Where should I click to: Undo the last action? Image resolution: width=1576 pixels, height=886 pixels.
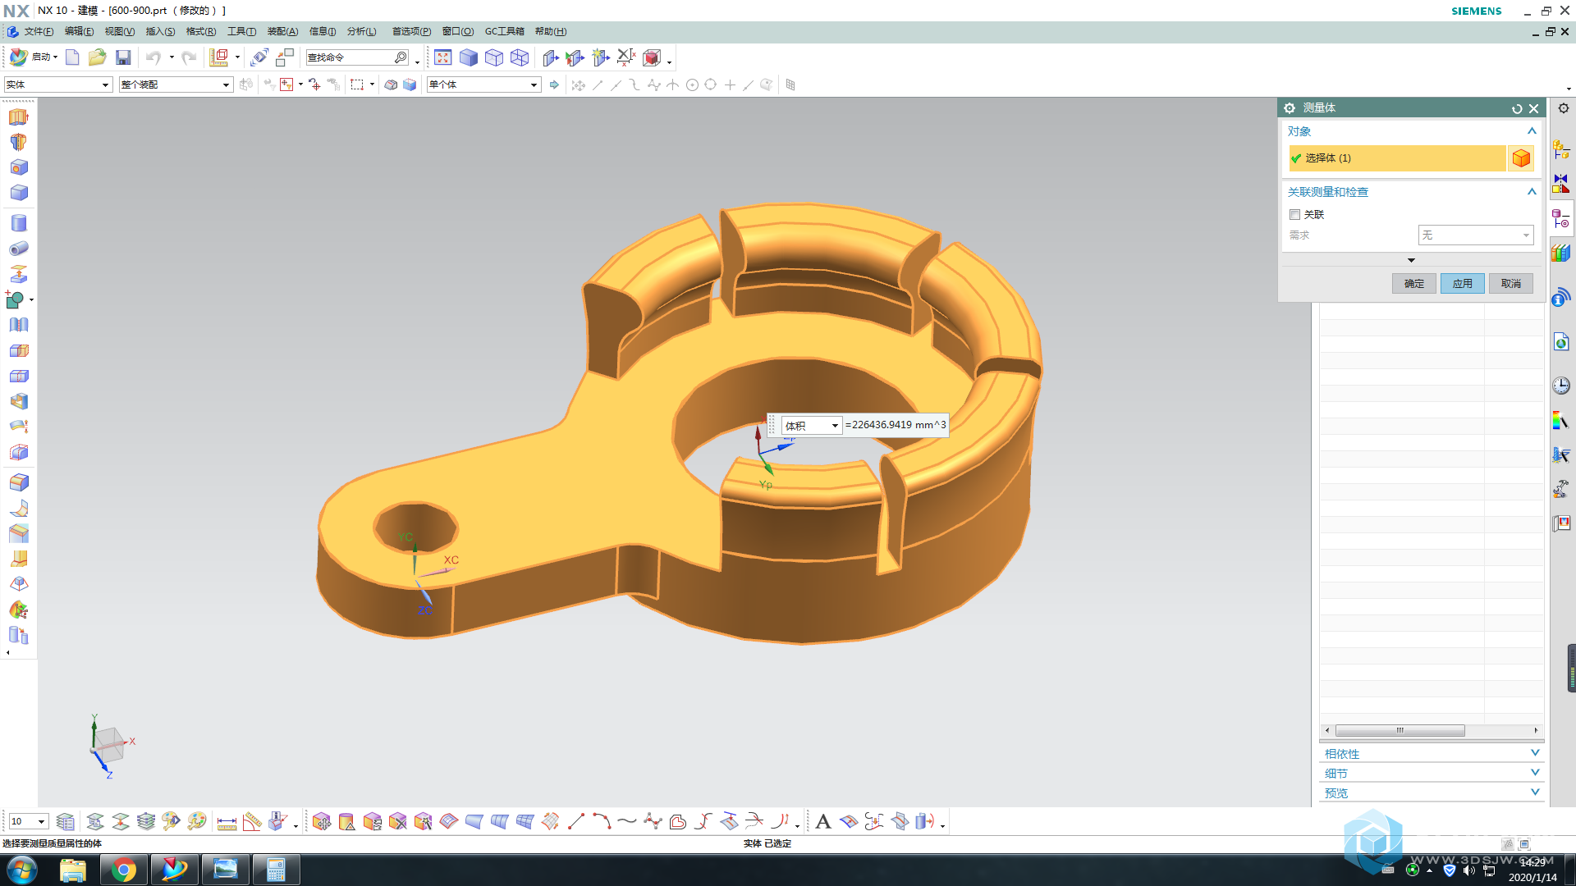[153, 57]
